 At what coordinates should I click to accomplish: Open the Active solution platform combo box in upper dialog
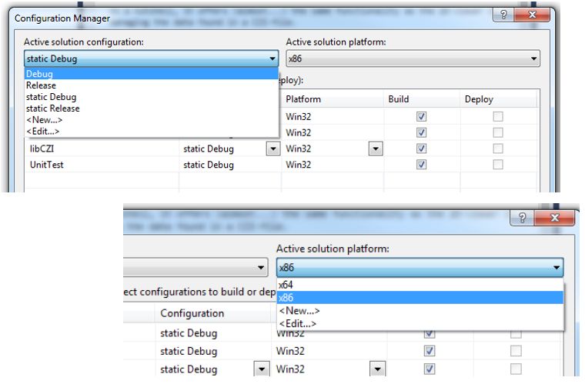tap(413, 58)
